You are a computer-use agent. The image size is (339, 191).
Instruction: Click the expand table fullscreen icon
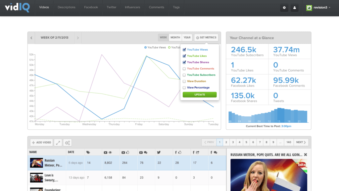[58, 143]
